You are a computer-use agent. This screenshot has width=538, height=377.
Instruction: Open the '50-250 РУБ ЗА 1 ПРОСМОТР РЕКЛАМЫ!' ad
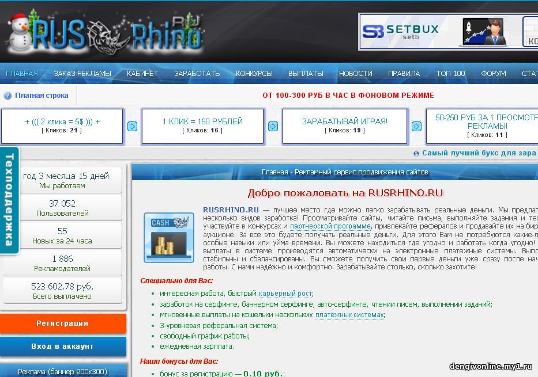[487, 121]
